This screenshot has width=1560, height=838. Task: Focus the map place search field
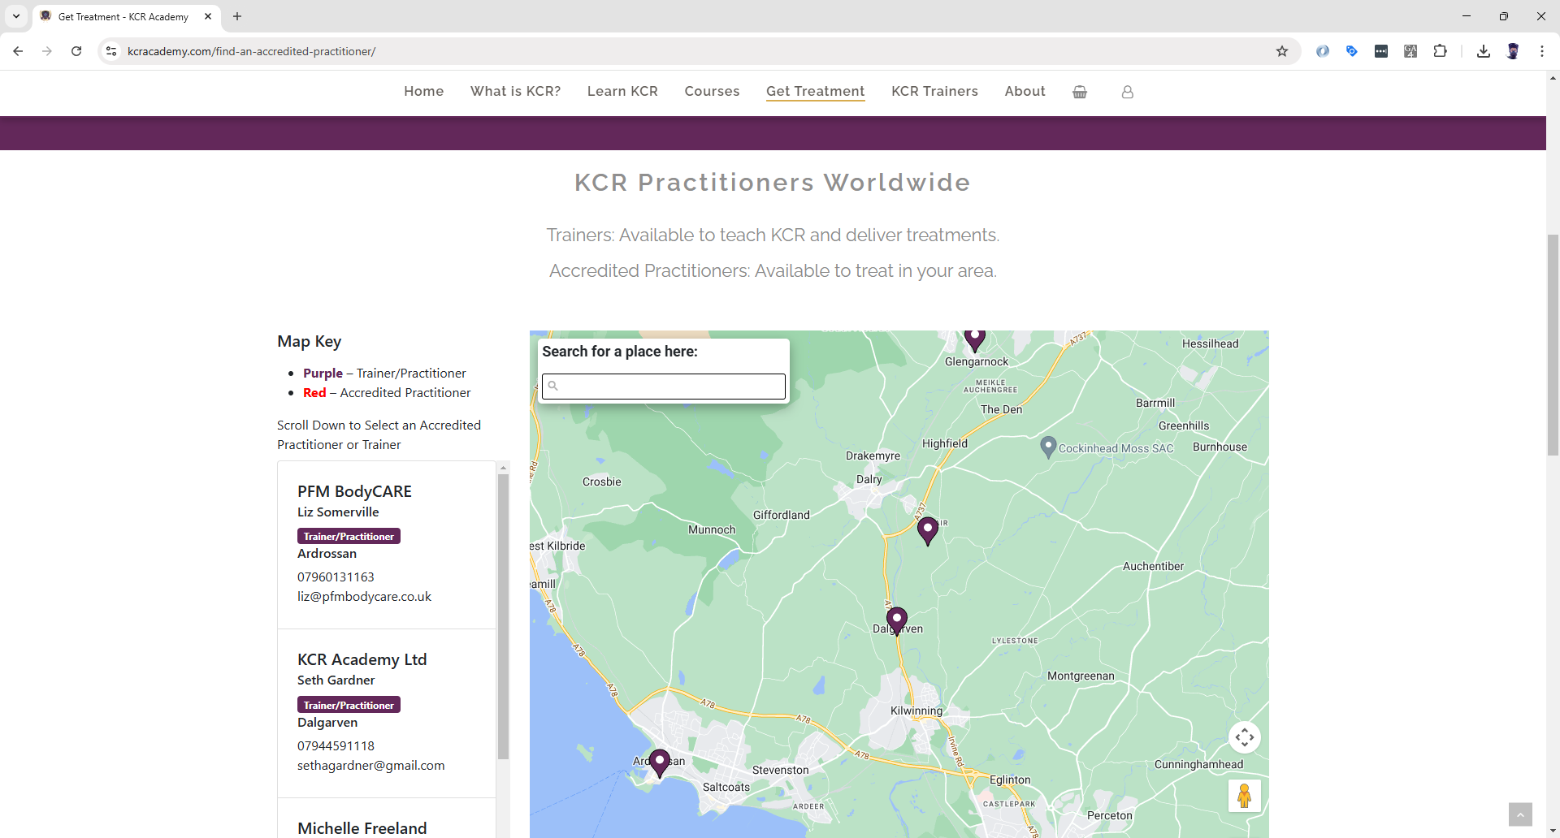[664, 387]
